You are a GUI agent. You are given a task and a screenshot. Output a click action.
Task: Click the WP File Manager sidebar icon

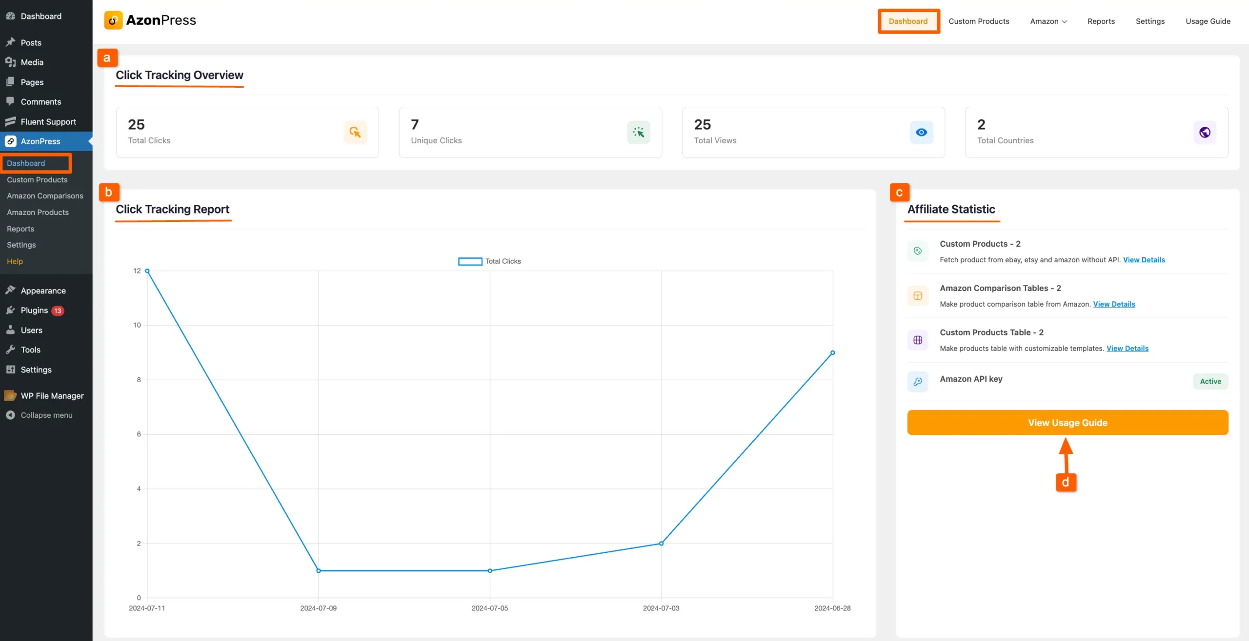coord(10,395)
